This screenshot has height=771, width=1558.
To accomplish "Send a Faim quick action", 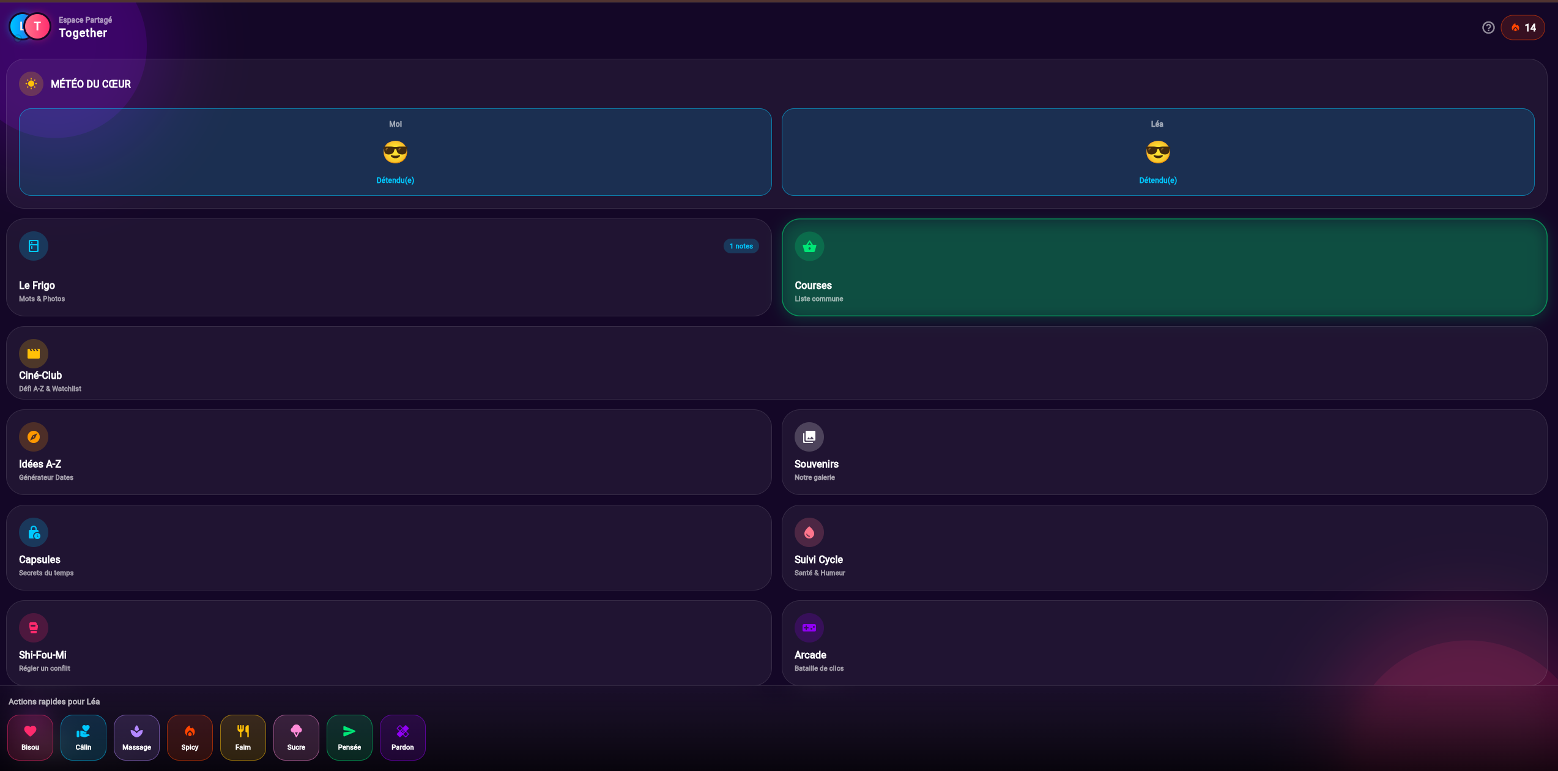I will point(243,737).
